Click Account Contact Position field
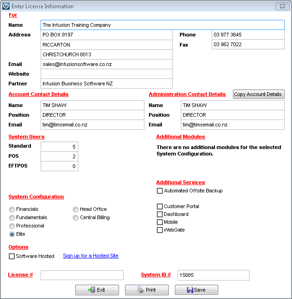The image size is (292, 299). coord(92,115)
